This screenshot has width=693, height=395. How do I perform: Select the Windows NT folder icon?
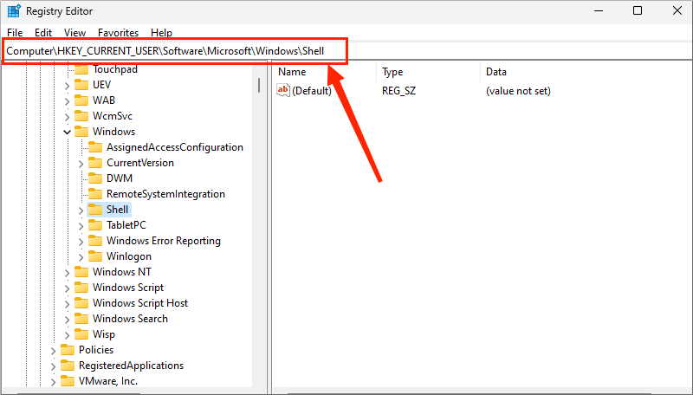(x=81, y=272)
